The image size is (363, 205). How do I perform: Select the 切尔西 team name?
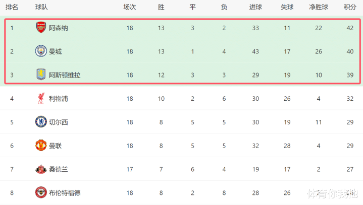pyautogui.click(x=59, y=122)
